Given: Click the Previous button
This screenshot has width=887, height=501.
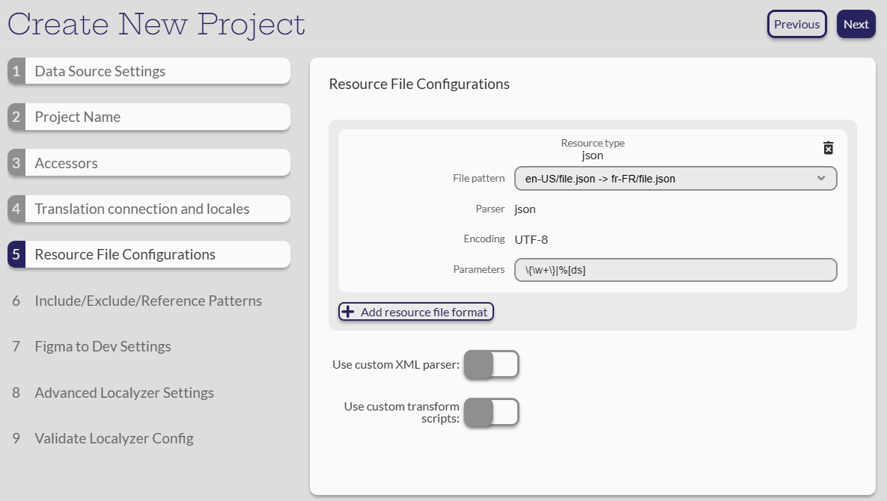Looking at the screenshot, I should (796, 24).
